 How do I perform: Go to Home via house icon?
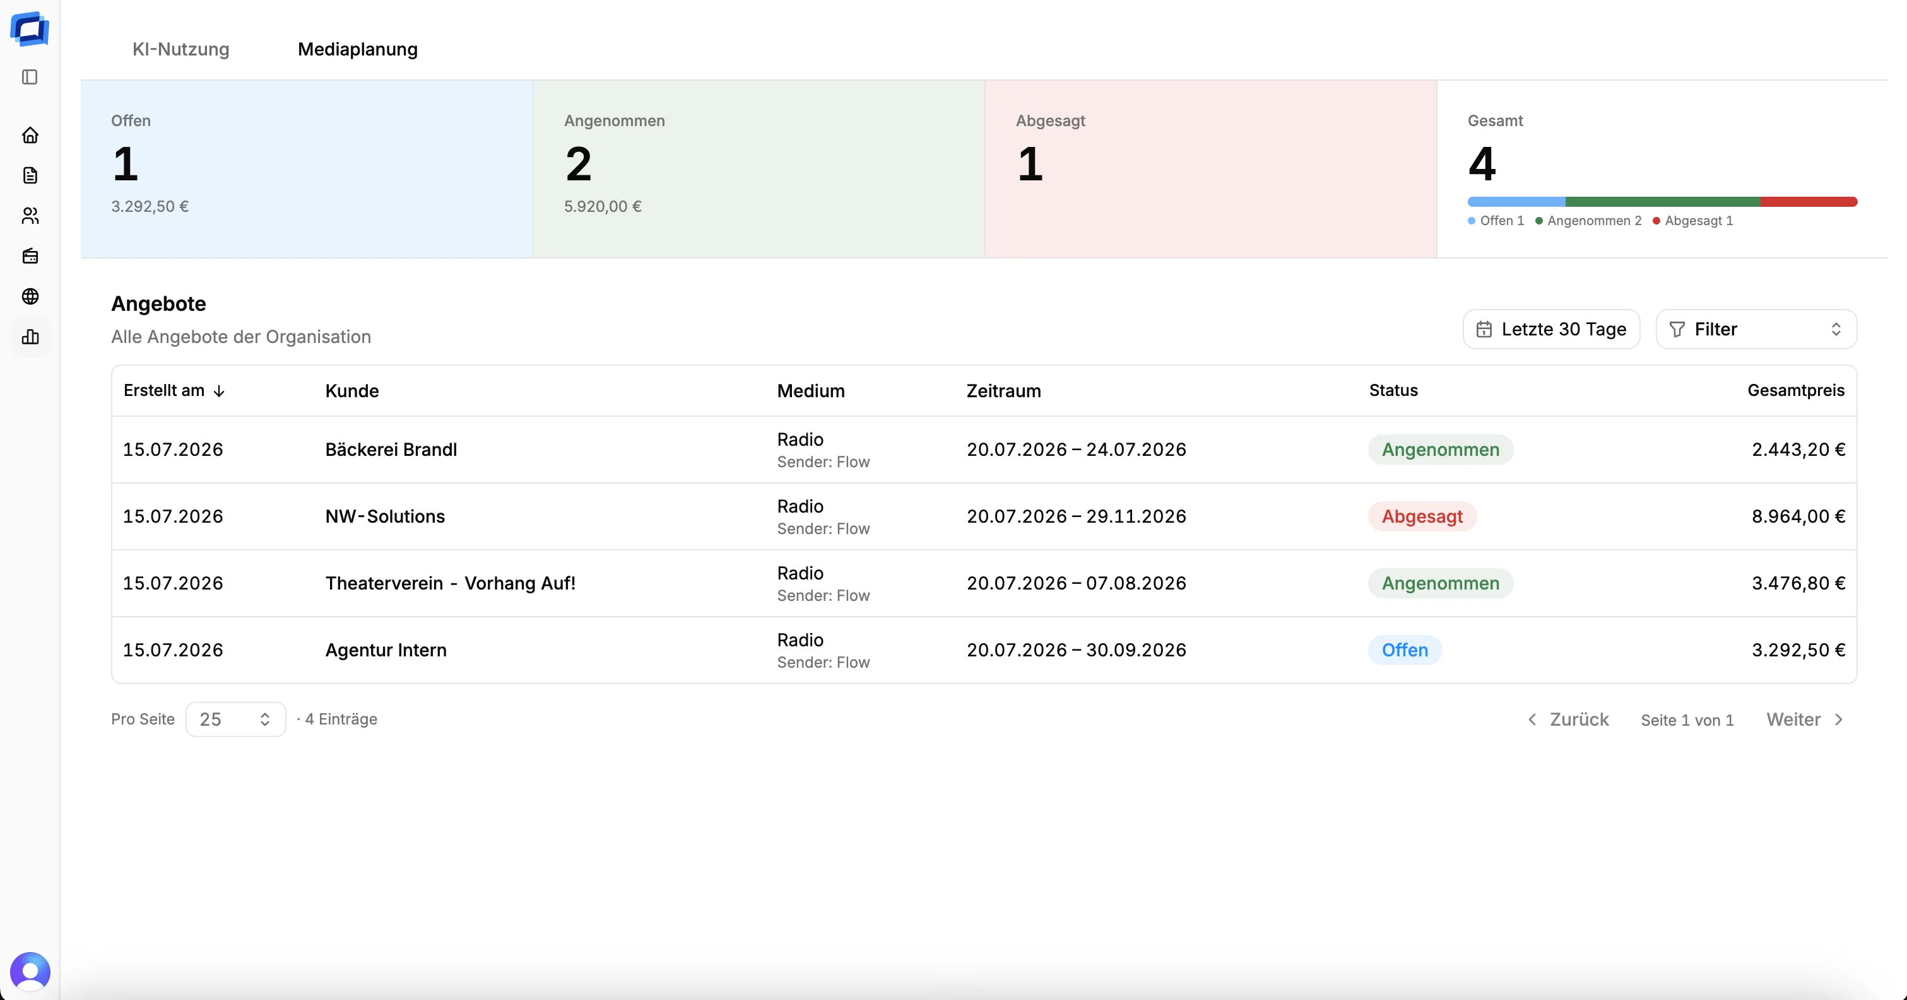(30, 135)
